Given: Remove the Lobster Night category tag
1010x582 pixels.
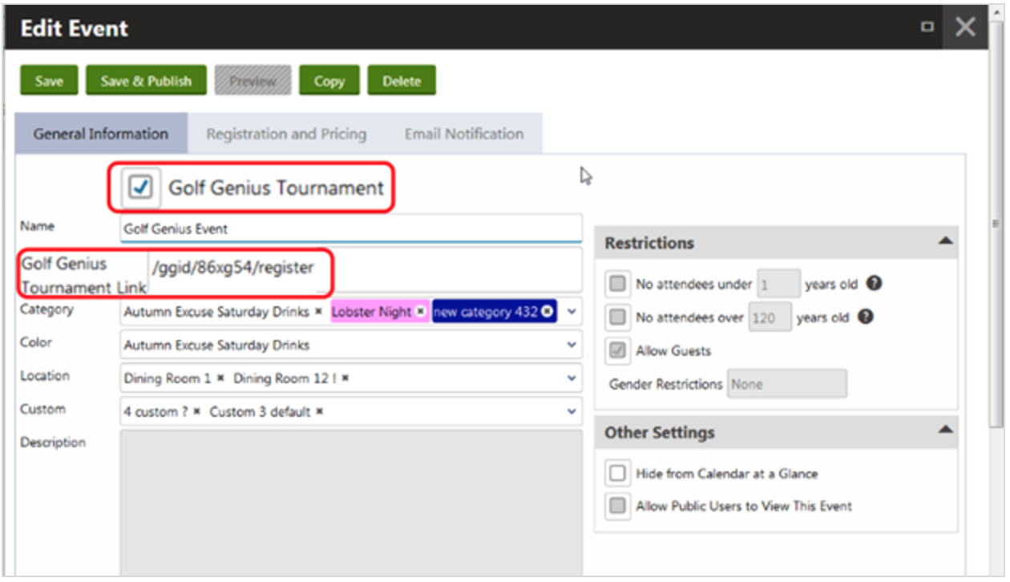Looking at the screenshot, I should click(420, 312).
